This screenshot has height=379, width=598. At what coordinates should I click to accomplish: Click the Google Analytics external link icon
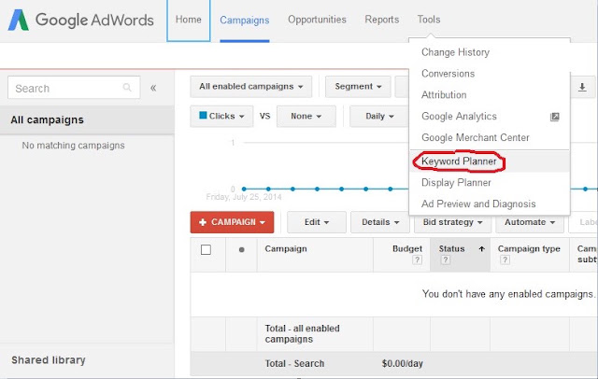coord(554,117)
